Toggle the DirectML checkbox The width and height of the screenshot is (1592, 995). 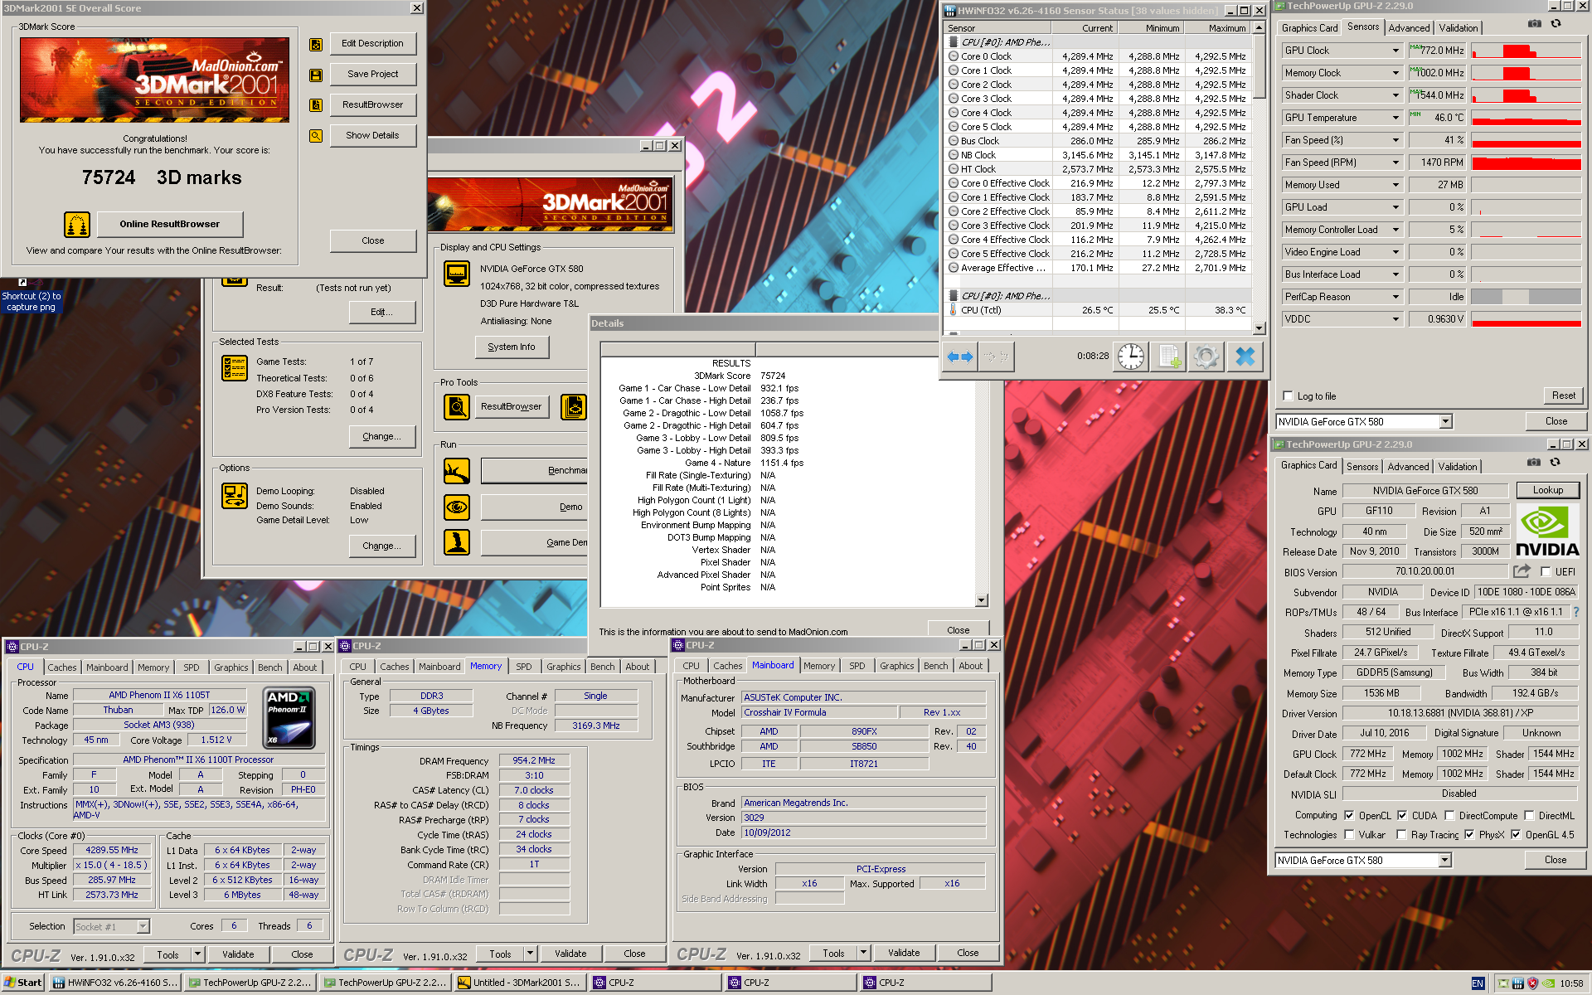tap(1529, 816)
